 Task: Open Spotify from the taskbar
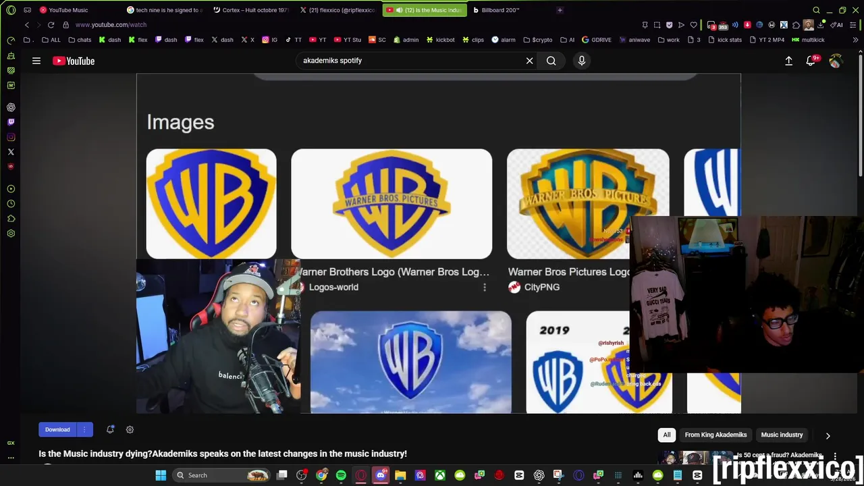point(341,475)
